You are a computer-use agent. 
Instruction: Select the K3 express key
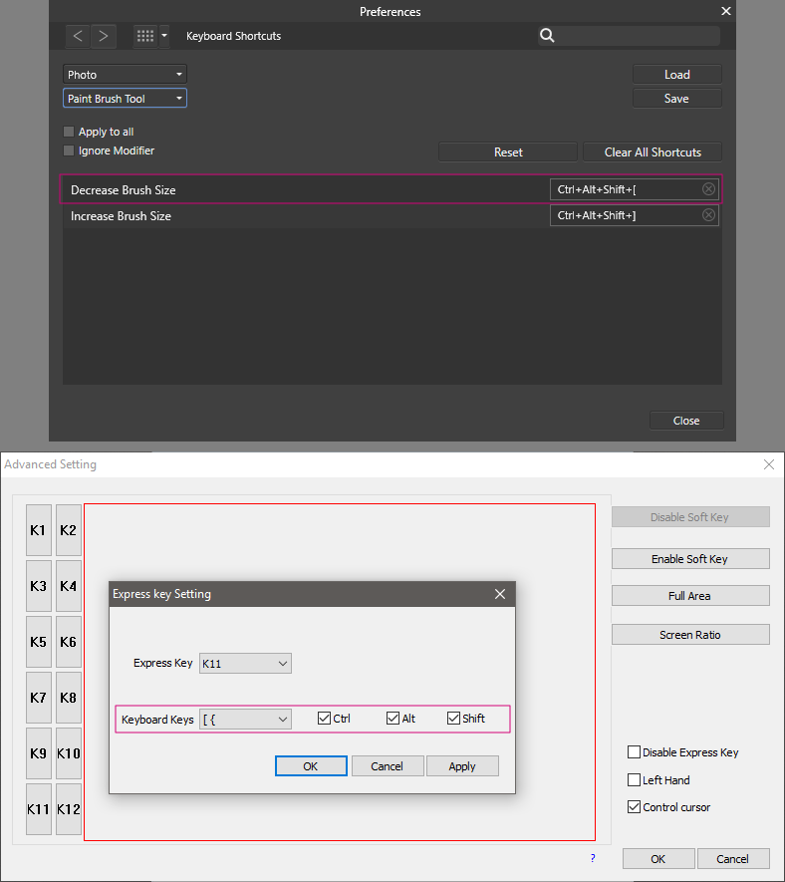pyautogui.click(x=38, y=586)
